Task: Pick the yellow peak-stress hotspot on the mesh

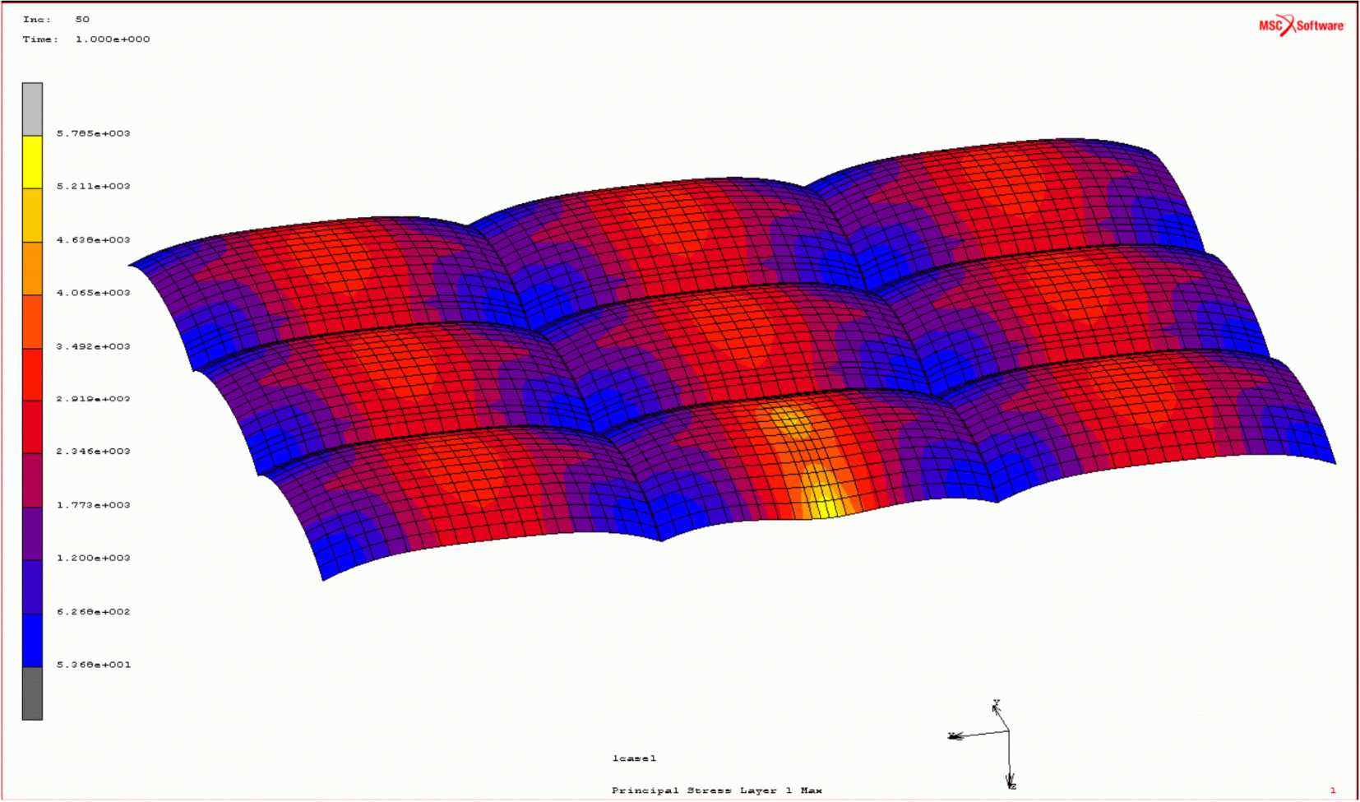Action: (819, 498)
